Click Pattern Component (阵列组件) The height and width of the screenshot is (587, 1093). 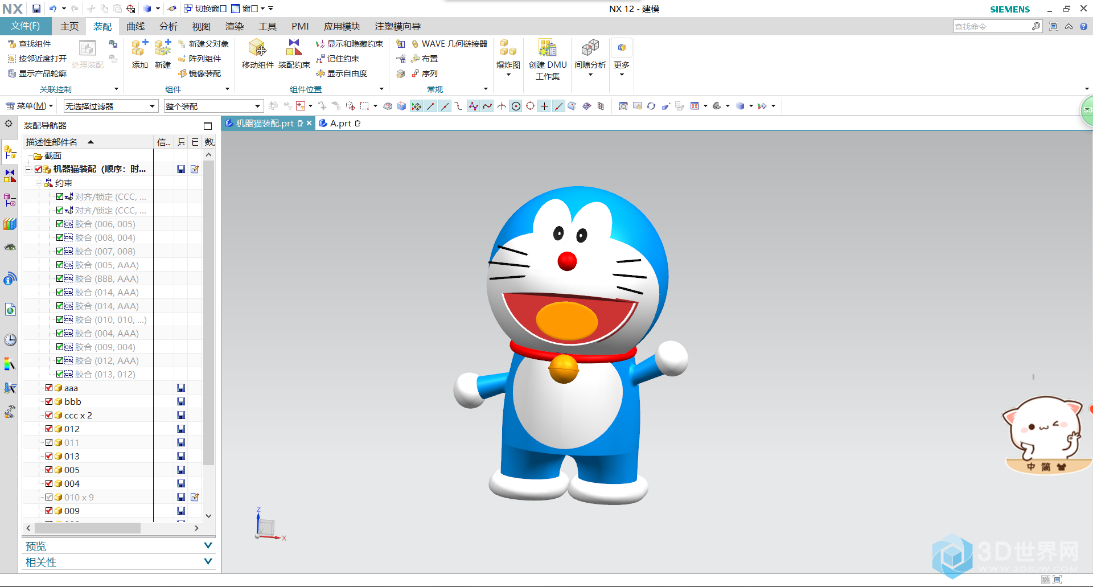(200, 59)
